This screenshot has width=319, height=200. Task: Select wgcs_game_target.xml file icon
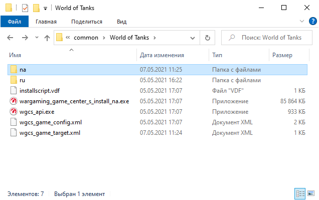coord(14,133)
